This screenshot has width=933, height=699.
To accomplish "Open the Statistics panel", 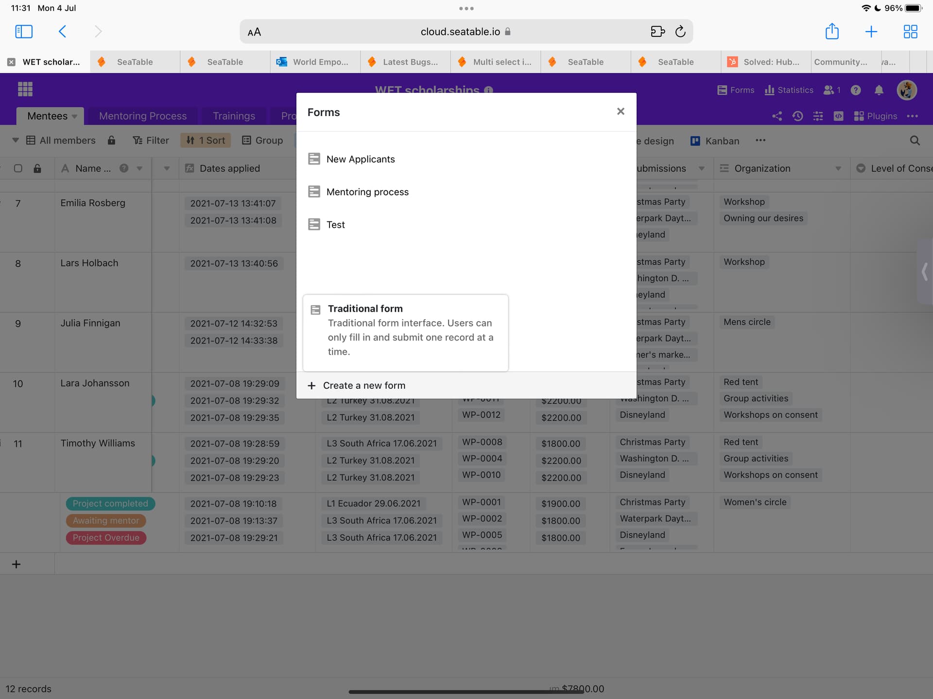I will [789, 90].
